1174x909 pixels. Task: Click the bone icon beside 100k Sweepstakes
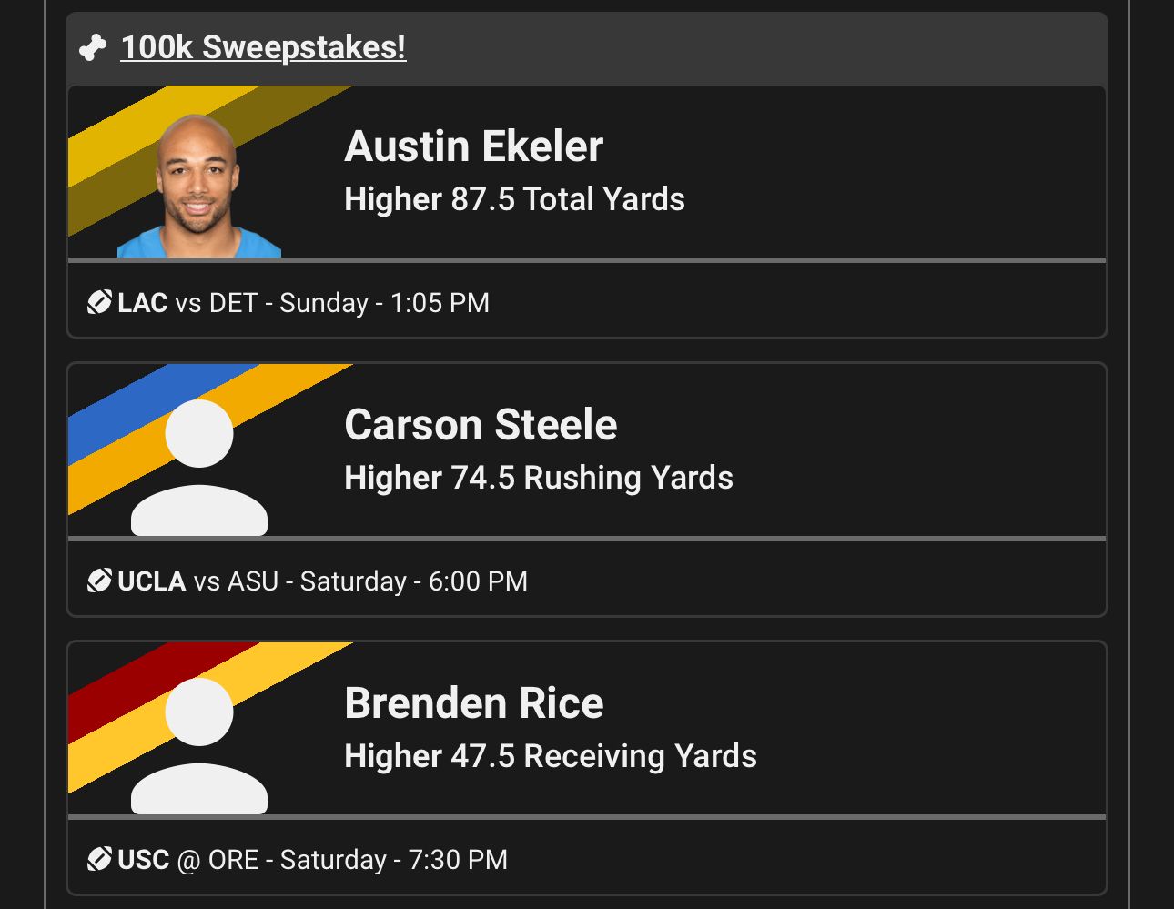click(93, 48)
